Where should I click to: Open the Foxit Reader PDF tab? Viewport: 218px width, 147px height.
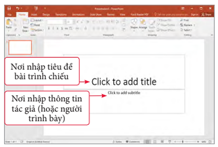[139, 15]
